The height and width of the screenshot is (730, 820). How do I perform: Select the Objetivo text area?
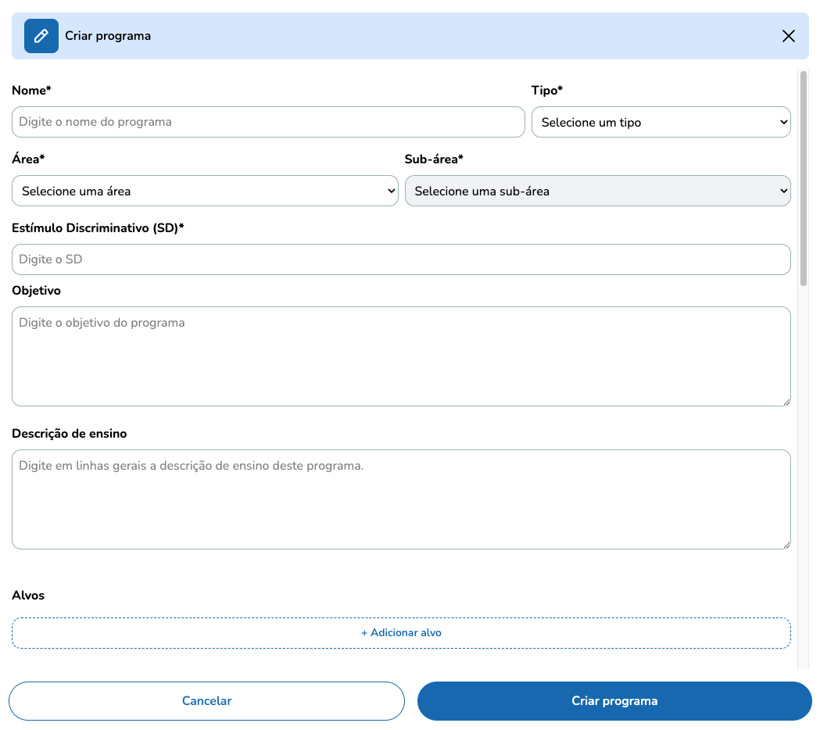[x=401, y=356]
